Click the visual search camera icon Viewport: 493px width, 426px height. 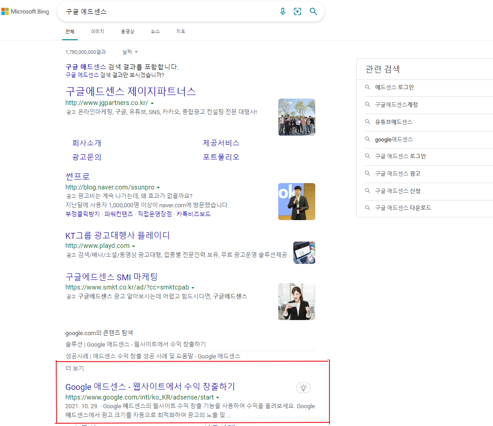tap(297, 11)
